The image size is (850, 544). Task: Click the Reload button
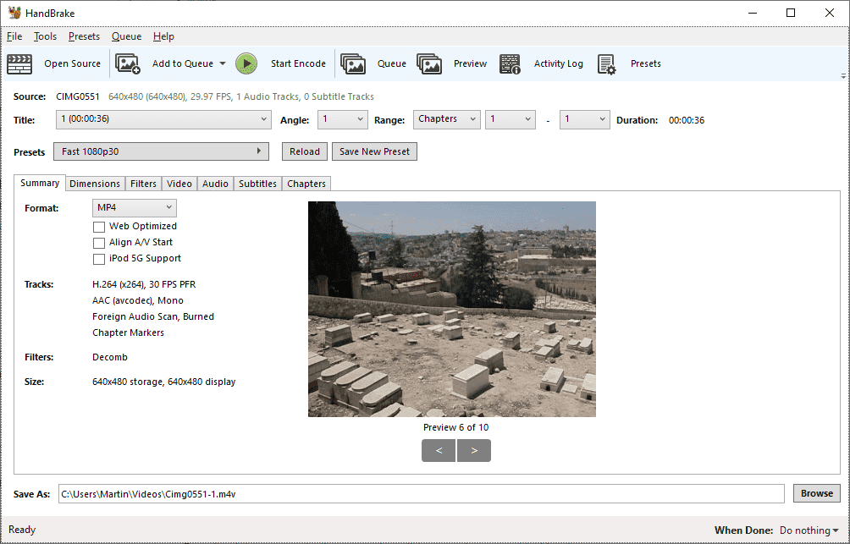click(305, 151)
